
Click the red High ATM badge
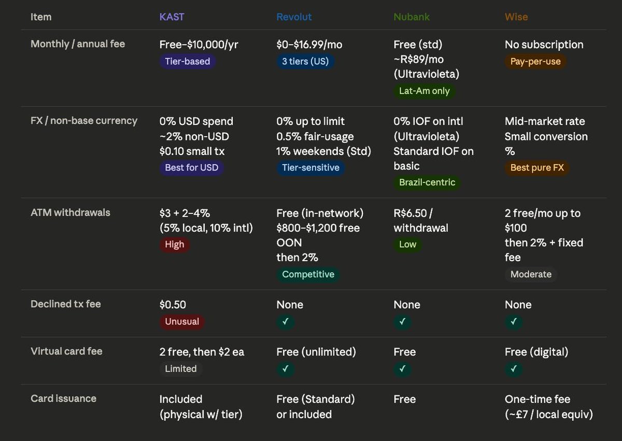pos(175,245)
